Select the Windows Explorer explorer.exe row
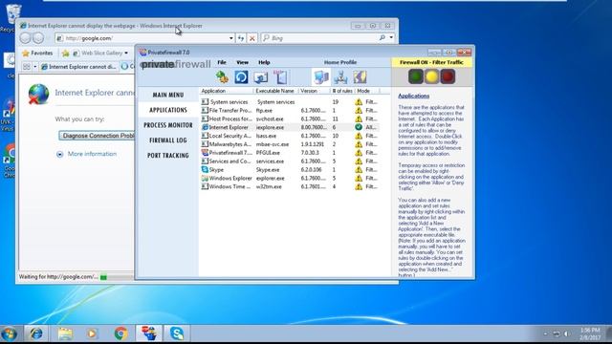This screenshot has width=612, height=344. click(290, 179)
